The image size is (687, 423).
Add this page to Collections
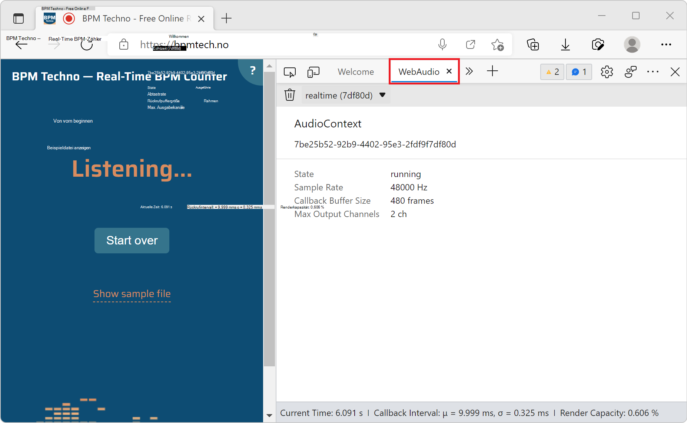(x=533, y=44)
